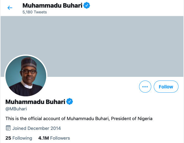
Task: Click the verified badge in the top header
Action: 87,5
